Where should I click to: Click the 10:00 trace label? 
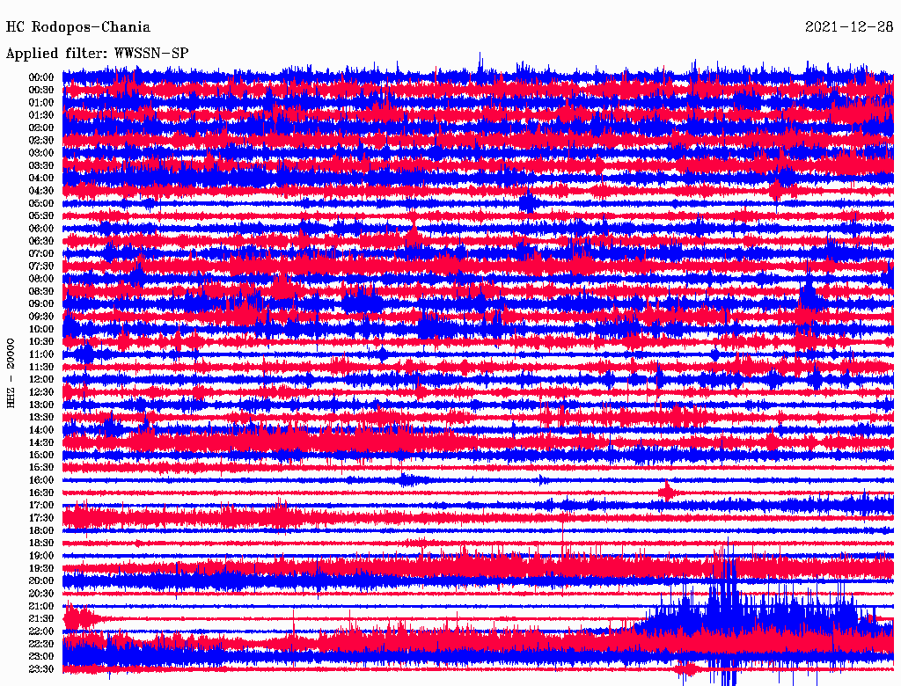pyautogui.click(x=41, y=329)
